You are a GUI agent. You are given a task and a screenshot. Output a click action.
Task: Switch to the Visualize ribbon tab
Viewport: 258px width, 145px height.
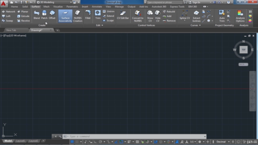(x=58, y=6)
